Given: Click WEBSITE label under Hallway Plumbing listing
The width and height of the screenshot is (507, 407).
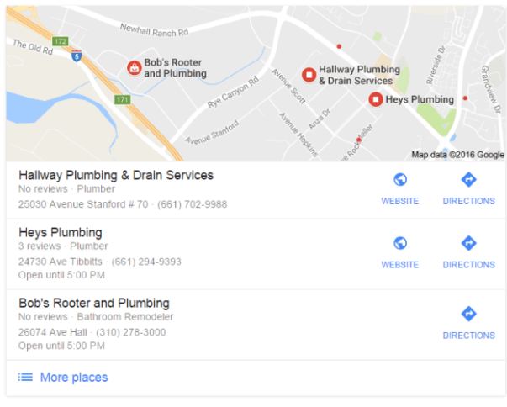Looking at the screenshot, I should pyautogui.click(x=400, y=201).
